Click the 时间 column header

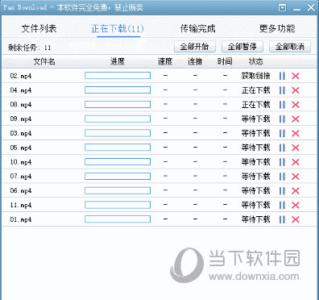tap(225, 61)
